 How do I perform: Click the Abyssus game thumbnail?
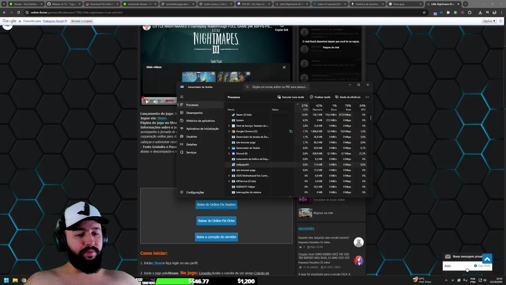(305, 213)
